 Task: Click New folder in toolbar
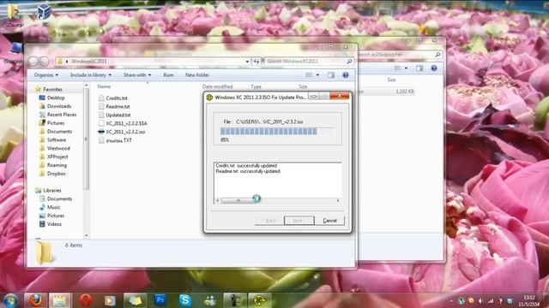pyautogui.click(x=197, y=75)
